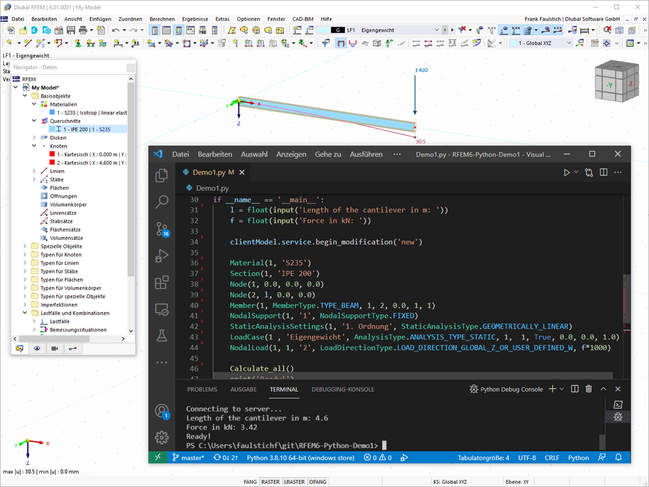Open the Run and Debug icon
Image resolution: width=649 pixels, height=487 pixels.
click(162, 256)
